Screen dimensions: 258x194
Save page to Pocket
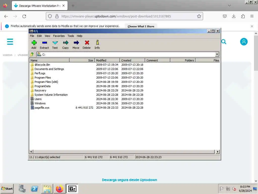(x=224, y=16)
